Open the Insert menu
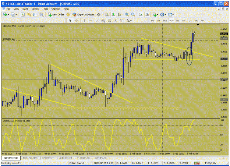The width and height of the screenshot is (230, 166). 25,9
